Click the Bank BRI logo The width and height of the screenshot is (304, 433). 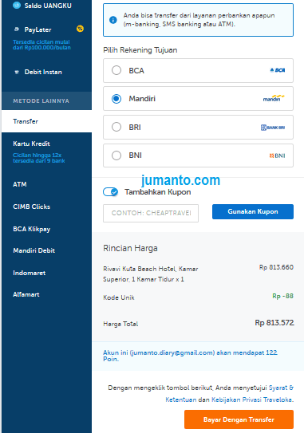[x=273, y=128]
